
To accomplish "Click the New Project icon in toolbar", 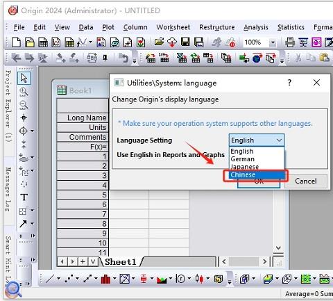I will click(16, 42).
